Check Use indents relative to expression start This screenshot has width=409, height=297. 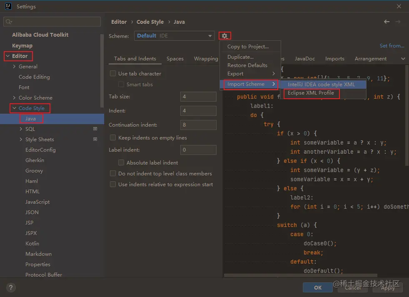pos(113,184)
